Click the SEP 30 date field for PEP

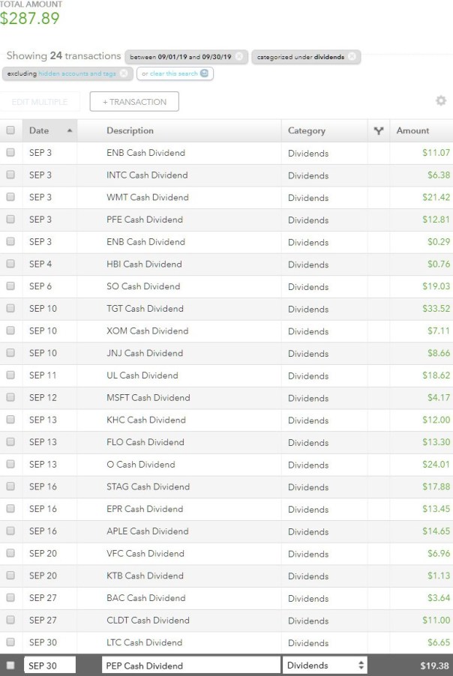[x=49, y=666]
